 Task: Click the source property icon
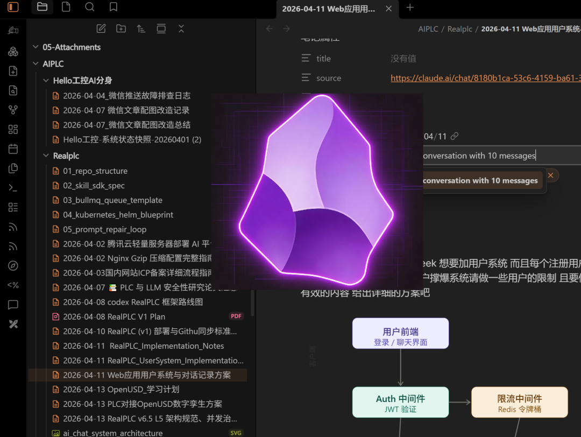pyautogui.click(x=306, y=77)
